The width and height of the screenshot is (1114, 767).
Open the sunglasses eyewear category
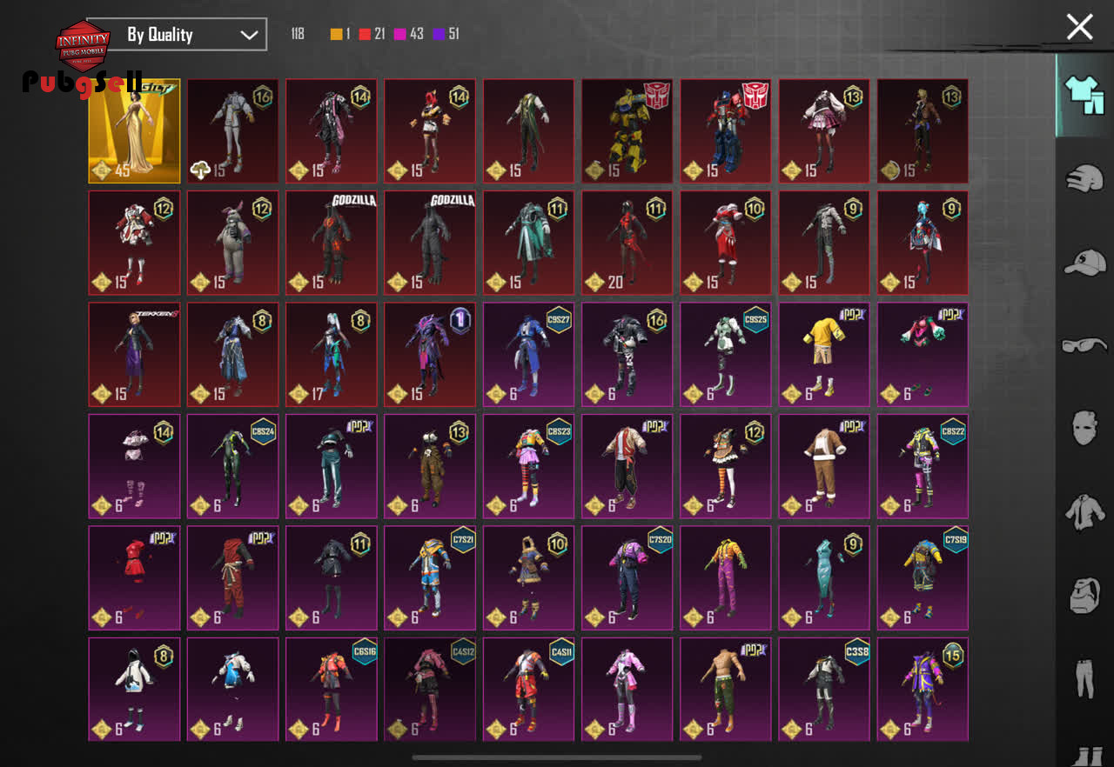tap(1084, 345)
